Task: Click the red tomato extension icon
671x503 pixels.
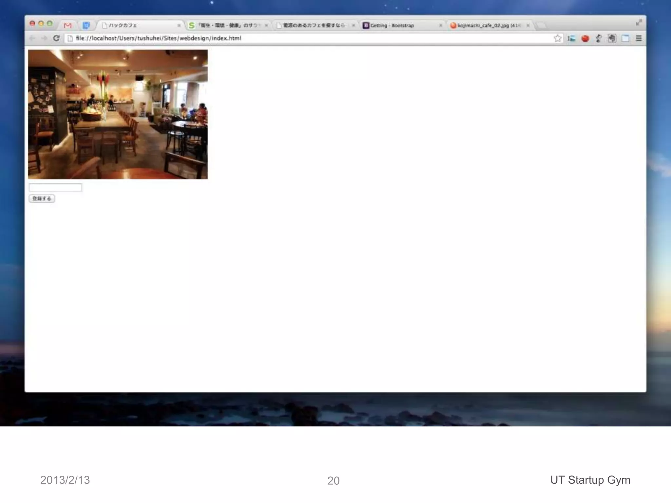Action: [585, 39]
